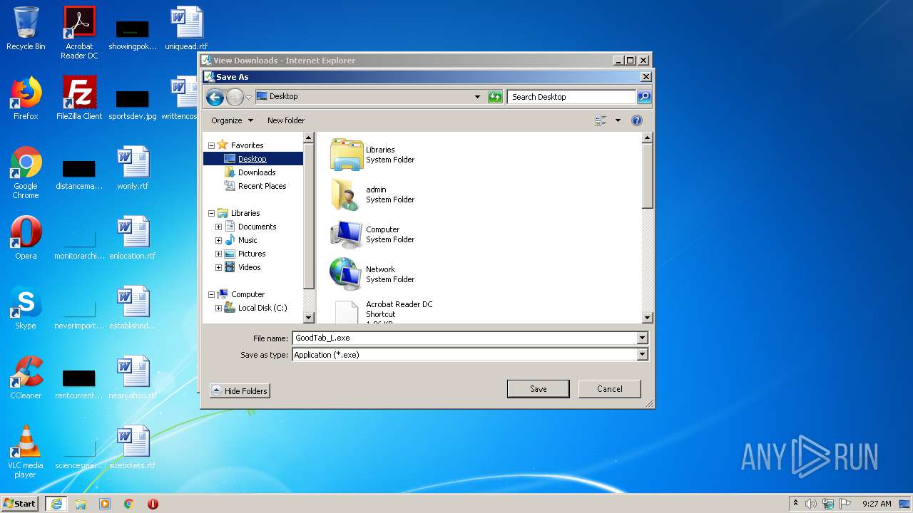The image size is (913, 513).
Task: Select Skype desktop icon
Action: (x=26, y=308)
